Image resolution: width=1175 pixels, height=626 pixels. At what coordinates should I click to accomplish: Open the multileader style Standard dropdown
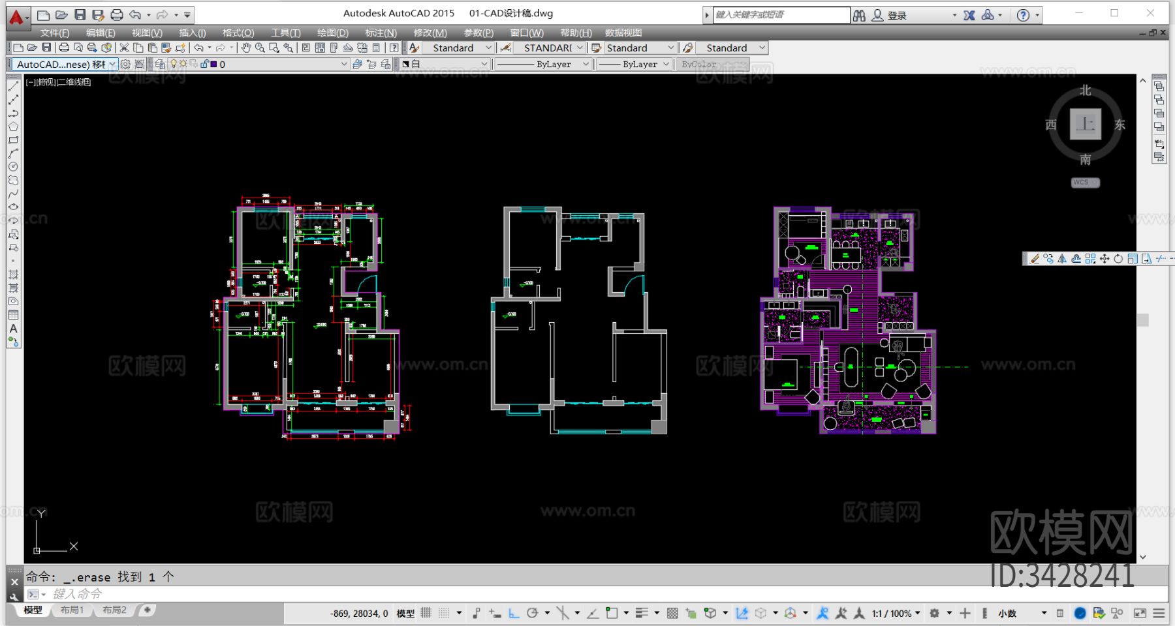pos(762,48)
